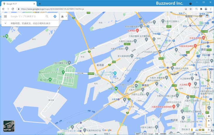Click the コスモスクエア station icon
The height and width of the screenshot is (135, 214).
(x=81, y=123)
